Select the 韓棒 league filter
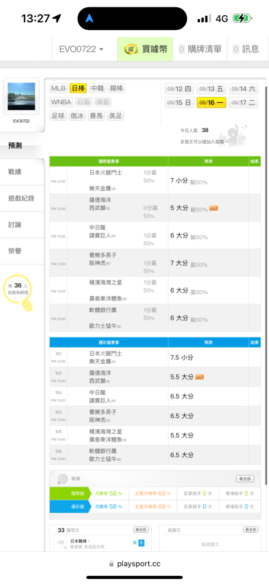 click(117, 88)
